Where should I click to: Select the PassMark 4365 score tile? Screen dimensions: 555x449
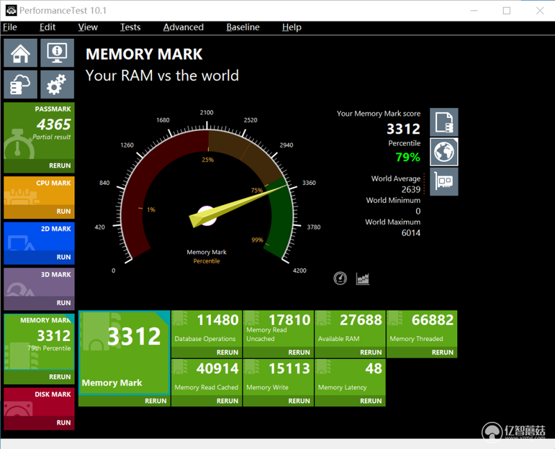(39, 131)
